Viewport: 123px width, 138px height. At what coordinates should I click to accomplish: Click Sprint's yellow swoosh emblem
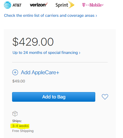coord(71,5)
